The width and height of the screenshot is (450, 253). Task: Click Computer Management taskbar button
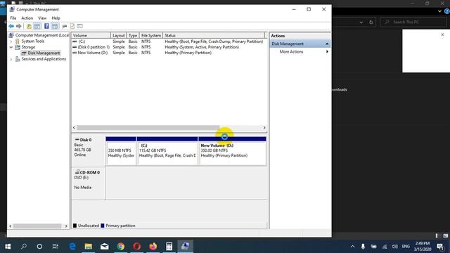pos(185,247)
